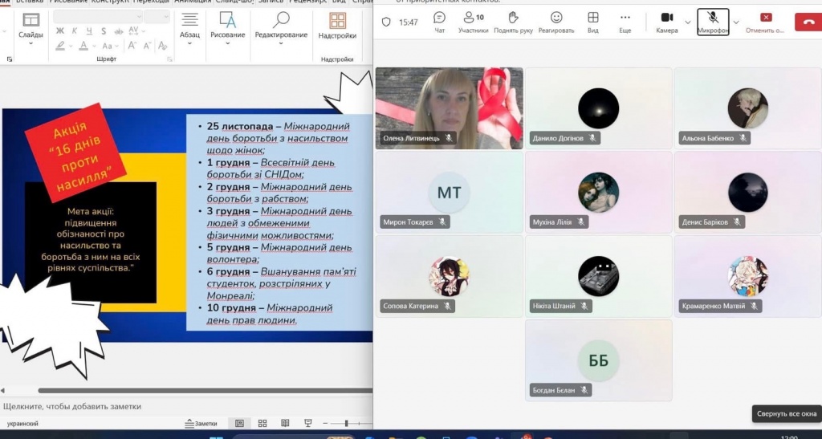Raise hand in the meeting

click(513, 22)
